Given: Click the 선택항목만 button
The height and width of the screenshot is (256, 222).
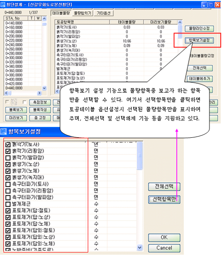Looking at the screenshot, I should click(164, 199).
